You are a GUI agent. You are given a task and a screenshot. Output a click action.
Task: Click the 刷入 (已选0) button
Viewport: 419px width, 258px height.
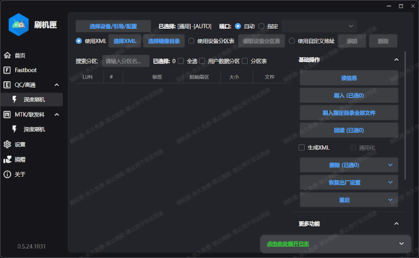[349, 95]
